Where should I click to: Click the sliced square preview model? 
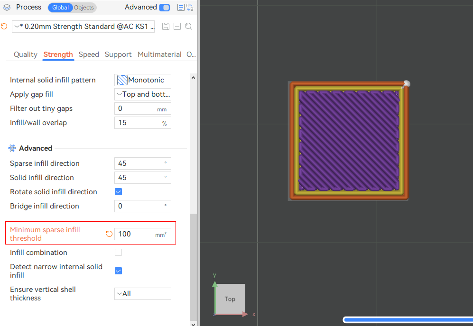click(348, 141)
